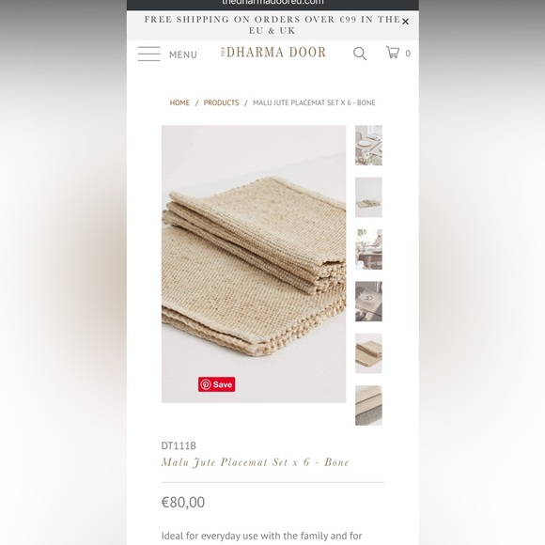Click the free shipping announcement text
Viewport: 545px width, 545px height.
(272, 24)
